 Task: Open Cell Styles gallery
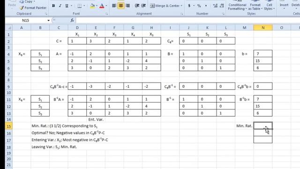(269, 5)
